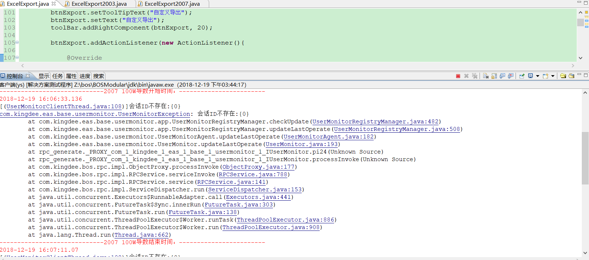Viewport: 589px width, 260px height.
Task: Maximize the console view panel
Action: tap(586, 75)
